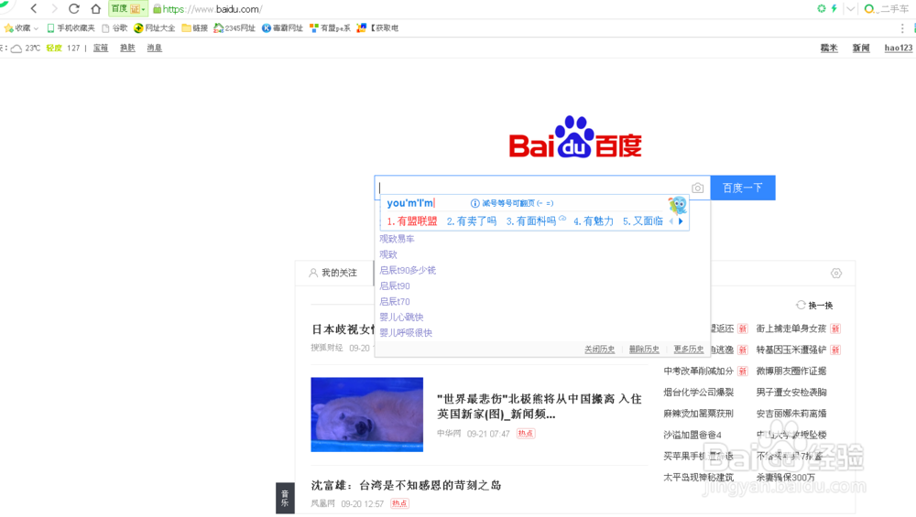This screenshot has width=916, height=517.
Task: Open the 链接 bookmarks folder
Action: (x=194, y=28)
